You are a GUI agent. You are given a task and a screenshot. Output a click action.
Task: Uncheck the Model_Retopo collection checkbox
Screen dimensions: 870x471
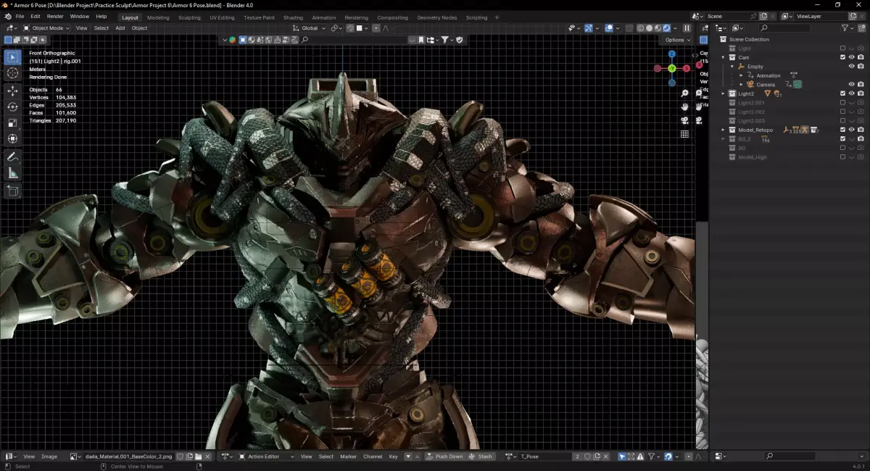(842, 130)
